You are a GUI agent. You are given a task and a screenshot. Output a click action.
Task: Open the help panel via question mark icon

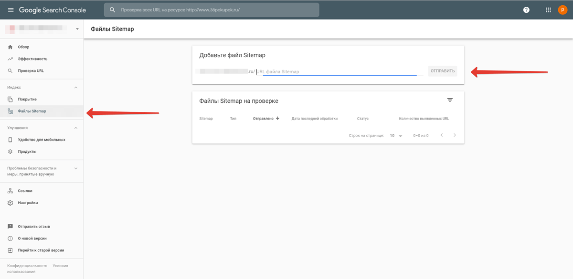point(526,10)
